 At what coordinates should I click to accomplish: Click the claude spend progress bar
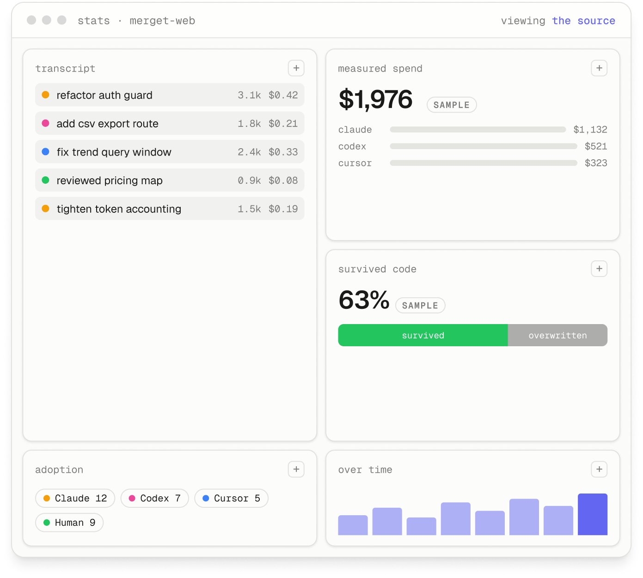pos(478,130)
